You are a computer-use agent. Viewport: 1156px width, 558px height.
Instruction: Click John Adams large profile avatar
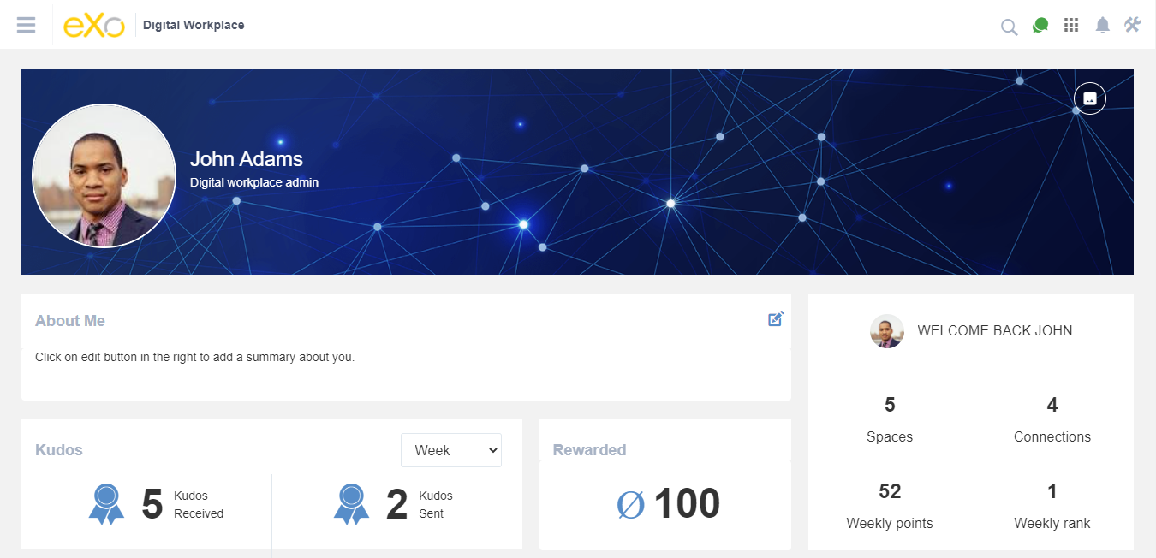point(104,175)
